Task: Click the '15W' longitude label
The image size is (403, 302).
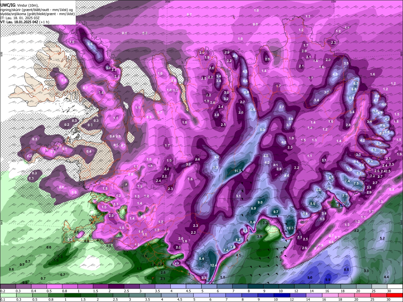Action: 333,2
